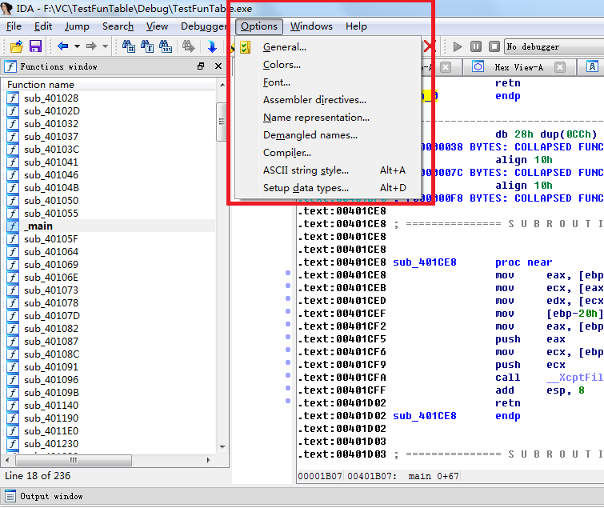The height and width of the screenshot is (508, 604).
Task: Select function sub_40103C
Action: coord(52,150)
